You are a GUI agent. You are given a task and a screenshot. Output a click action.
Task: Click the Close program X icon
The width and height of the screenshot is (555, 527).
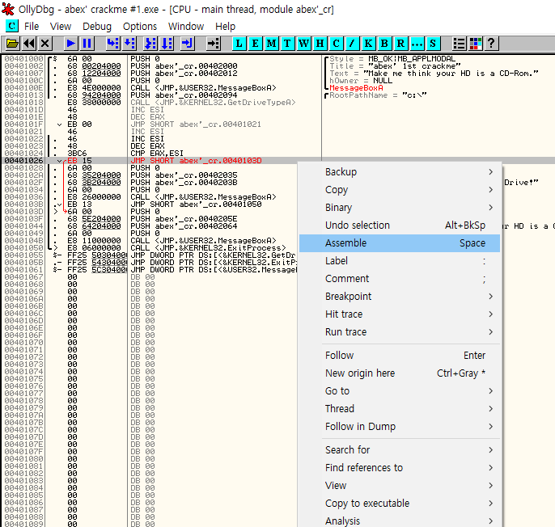(45, 44)
